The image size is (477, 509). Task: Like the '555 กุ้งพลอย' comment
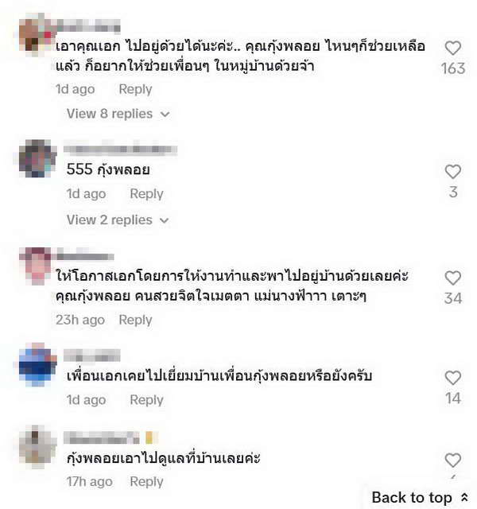452,172
